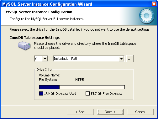Select the C: drive letter field
This screenshot has height=119, width=158.
click(x=38, y=59)
